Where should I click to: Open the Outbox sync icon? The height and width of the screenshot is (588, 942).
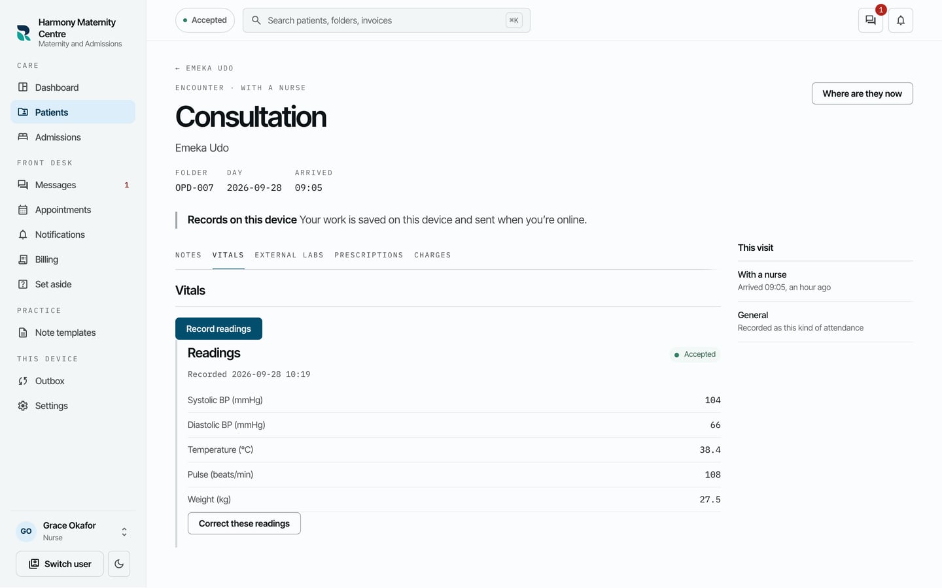click(23, 381)
